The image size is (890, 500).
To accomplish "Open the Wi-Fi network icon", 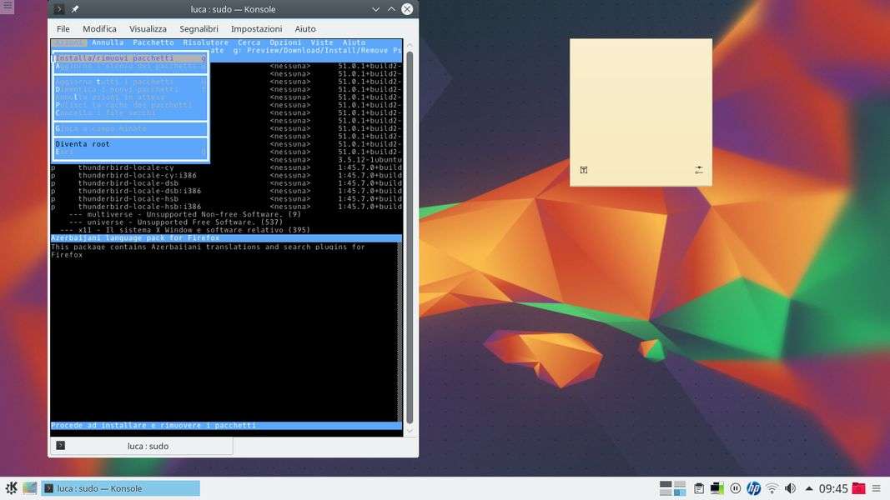I will coord(772,488).
